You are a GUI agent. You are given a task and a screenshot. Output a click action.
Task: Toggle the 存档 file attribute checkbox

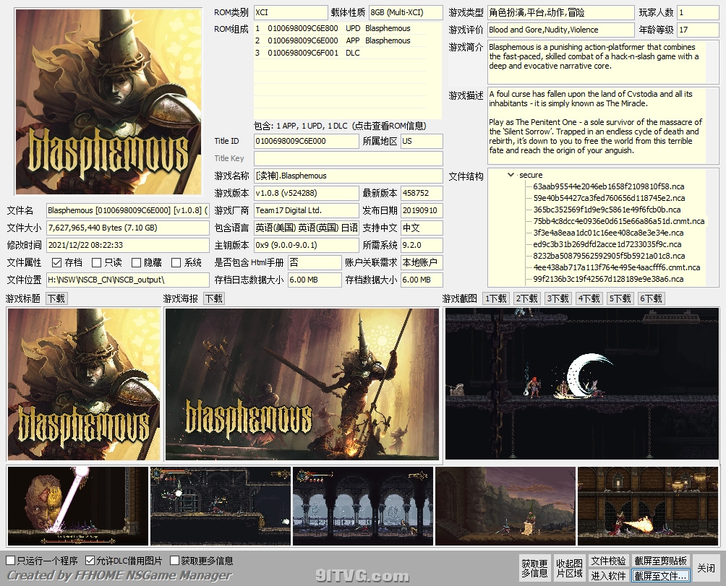tap(57, 262)
